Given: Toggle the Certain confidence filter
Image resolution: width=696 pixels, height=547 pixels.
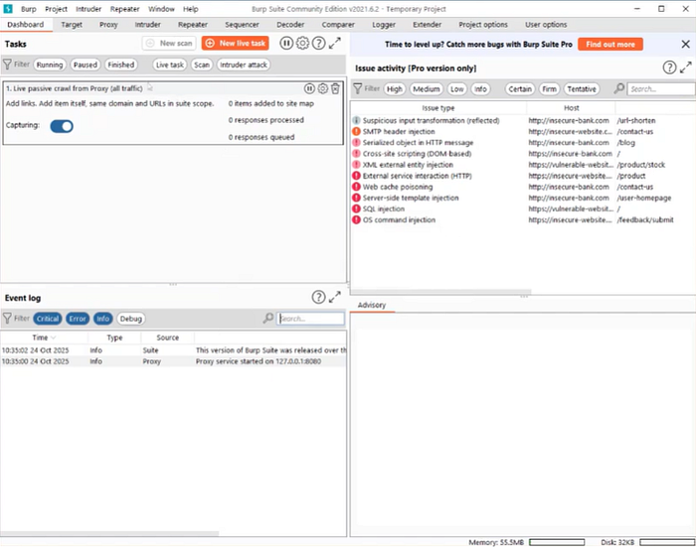Looking at the screenshot, I should (x=520, y=89).
